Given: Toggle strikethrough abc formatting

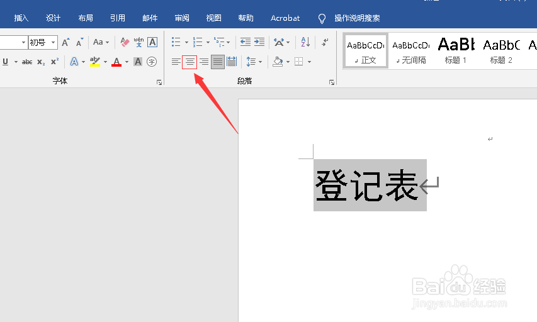Looking at the screenshot, I should coord(27,62).
